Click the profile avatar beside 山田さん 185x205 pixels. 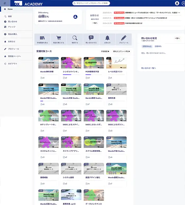pos(75,17)
